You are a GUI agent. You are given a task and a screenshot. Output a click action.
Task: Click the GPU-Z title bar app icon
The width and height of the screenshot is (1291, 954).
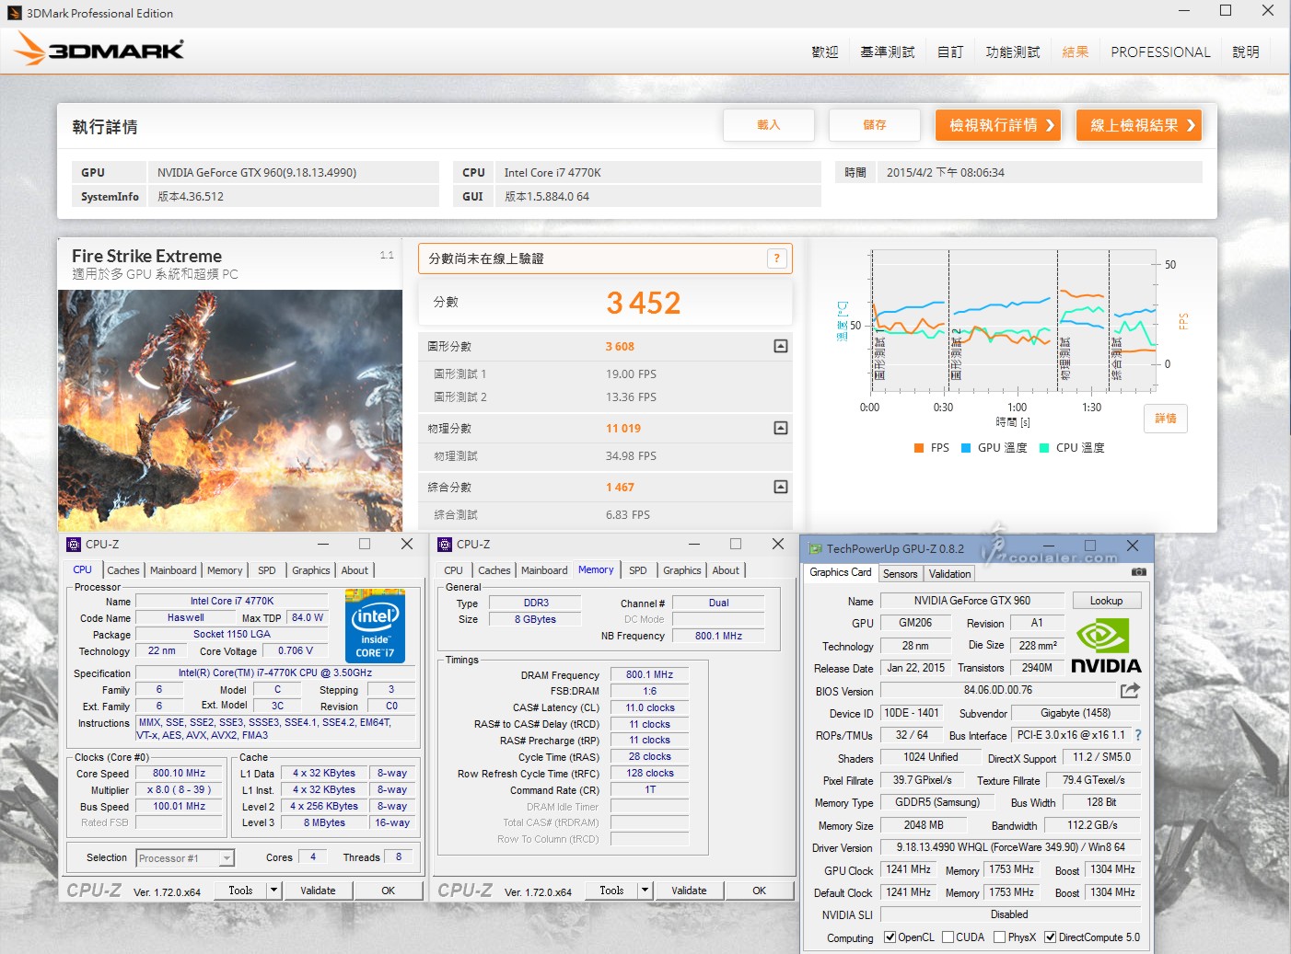815,549
